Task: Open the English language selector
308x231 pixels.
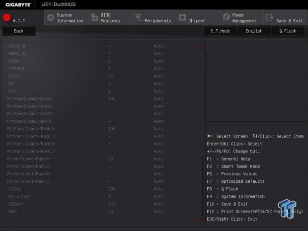Action: (254, 31)
